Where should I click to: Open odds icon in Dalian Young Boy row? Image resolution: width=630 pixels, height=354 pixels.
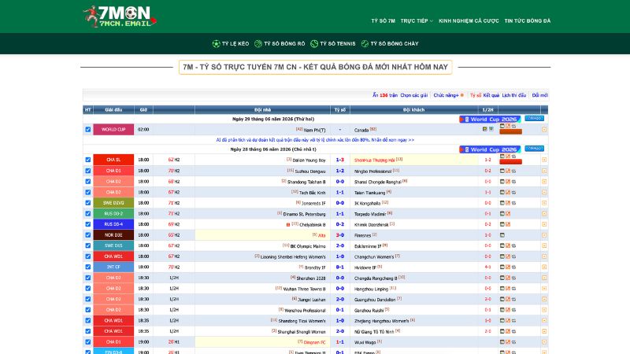(x=508, y=156)
